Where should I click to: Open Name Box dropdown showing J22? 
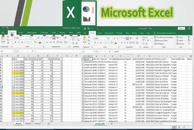(13, 51)
